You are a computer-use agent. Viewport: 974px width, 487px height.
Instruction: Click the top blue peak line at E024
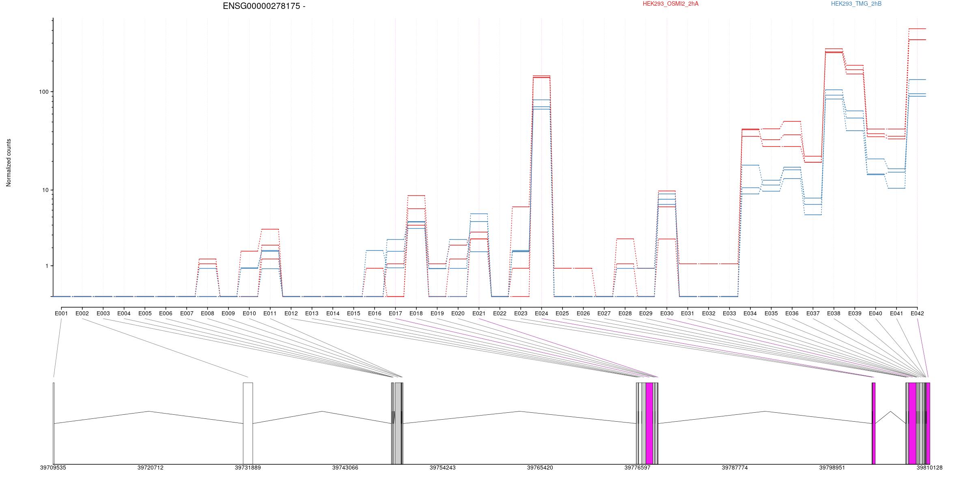point(541,100)
